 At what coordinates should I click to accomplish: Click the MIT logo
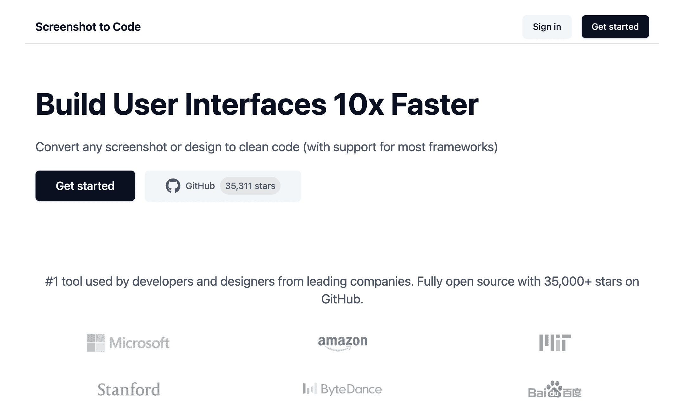point(555,343)
